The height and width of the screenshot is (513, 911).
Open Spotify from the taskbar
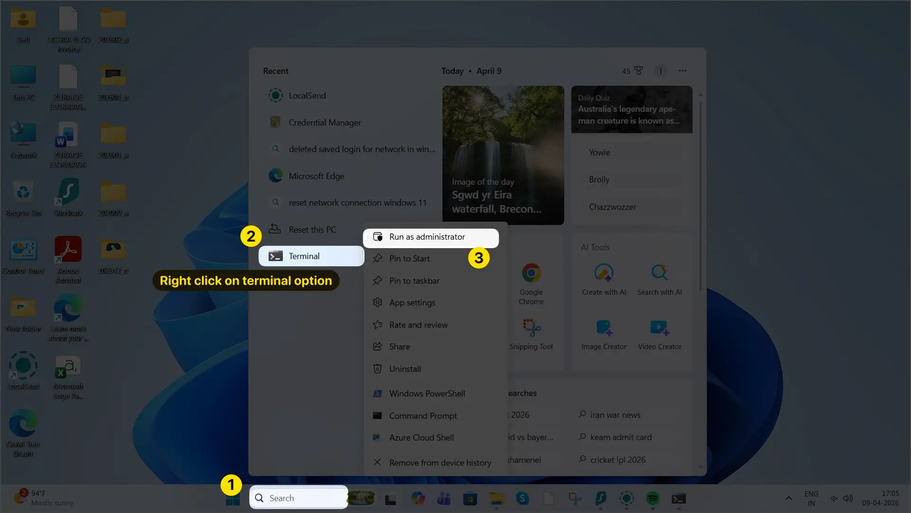point(652,498)
